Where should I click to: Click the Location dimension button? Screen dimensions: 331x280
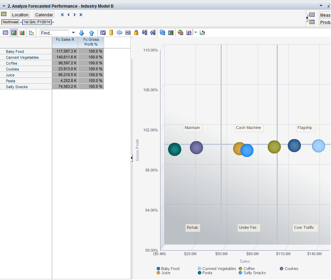pos(20,15)
